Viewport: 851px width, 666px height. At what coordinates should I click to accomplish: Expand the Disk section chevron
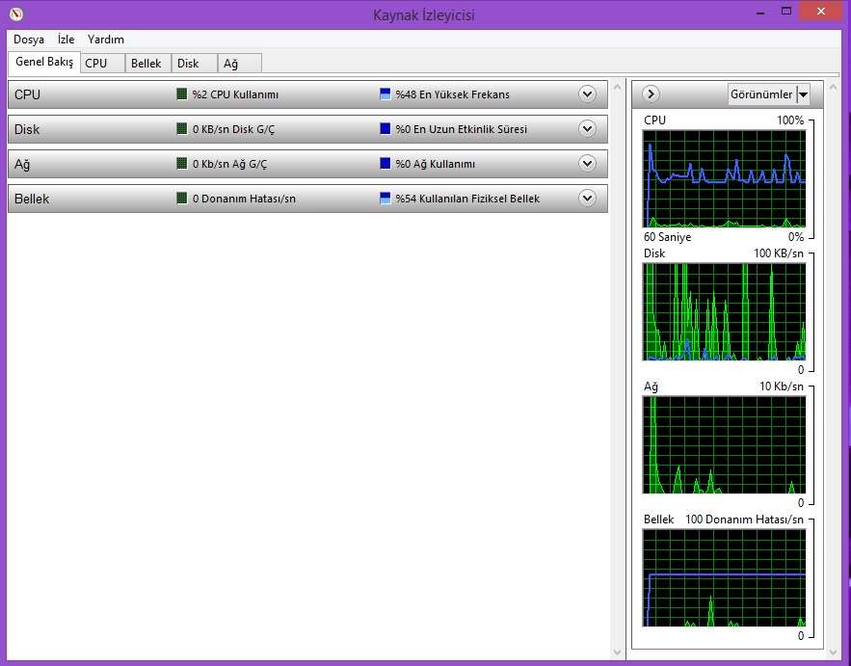click(587, 128)
